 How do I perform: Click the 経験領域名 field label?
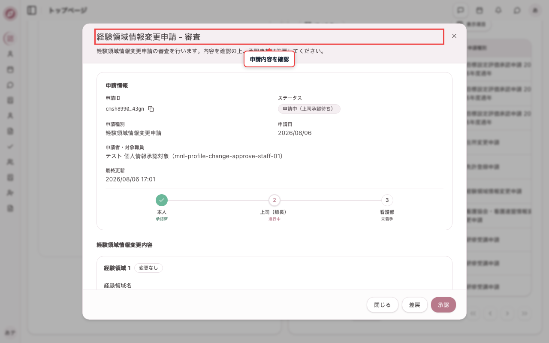pyautogui.click(x=118, y=285)
